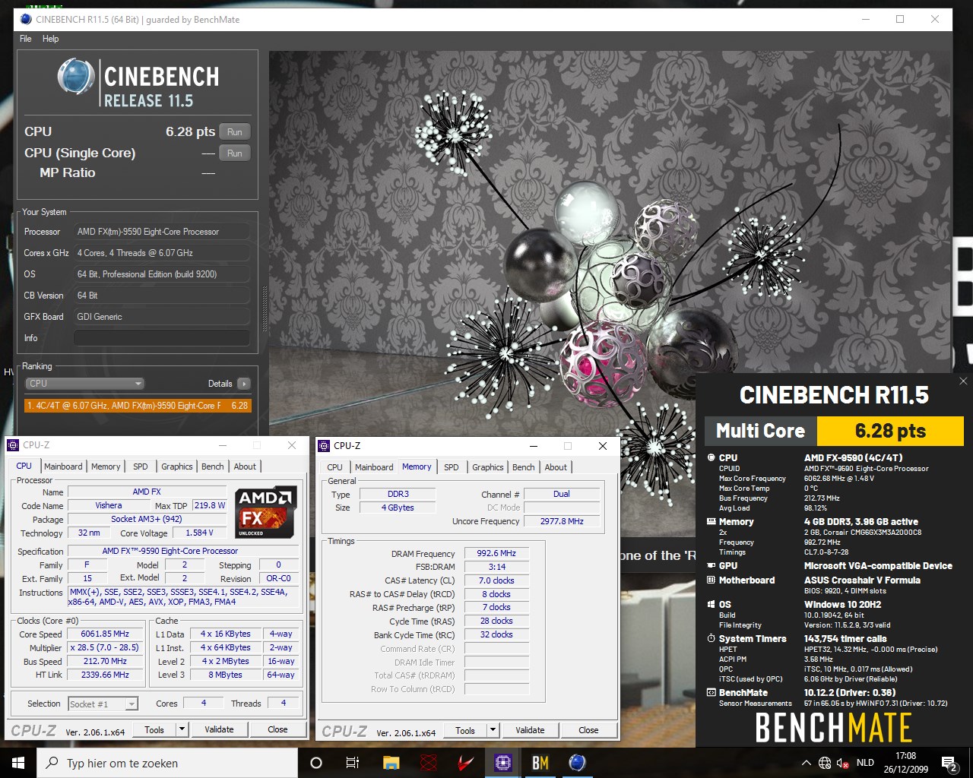Click Tools button in left CPU-Z

pos(154,729)
